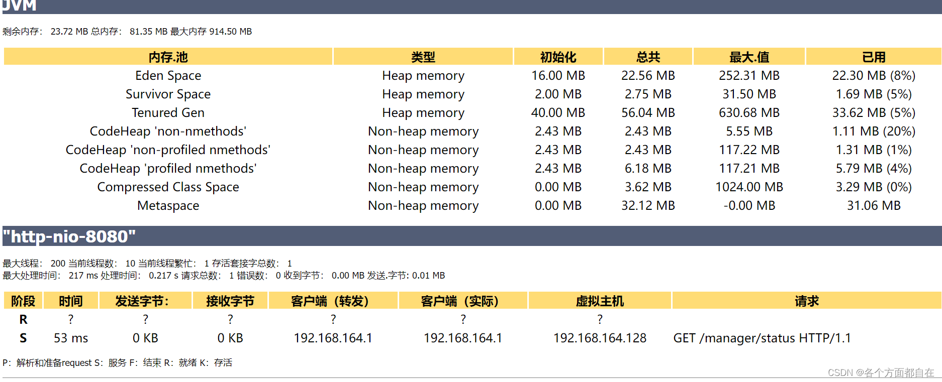Click the 40.00 MB Tenured initial value
Viewport: 942px width, 382px height.
pyautogui.click(x=558, y=112)
